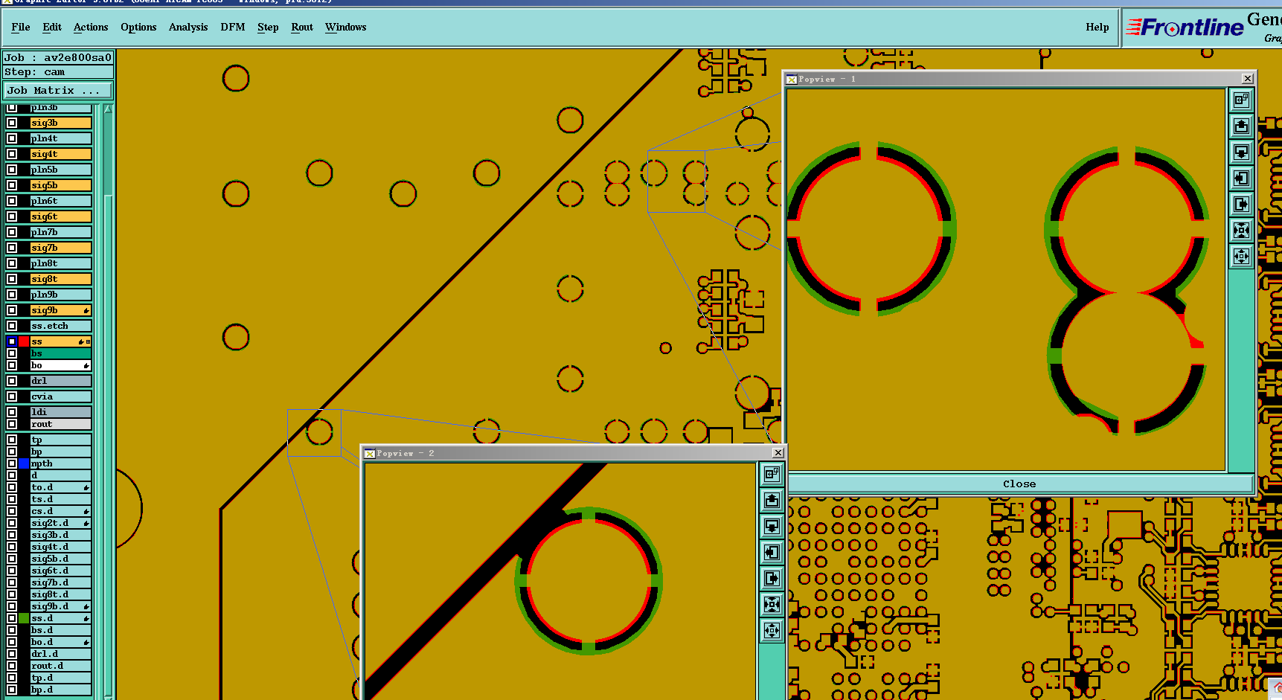Zoom out using Popview 2 outward-arrows icon

772,630
